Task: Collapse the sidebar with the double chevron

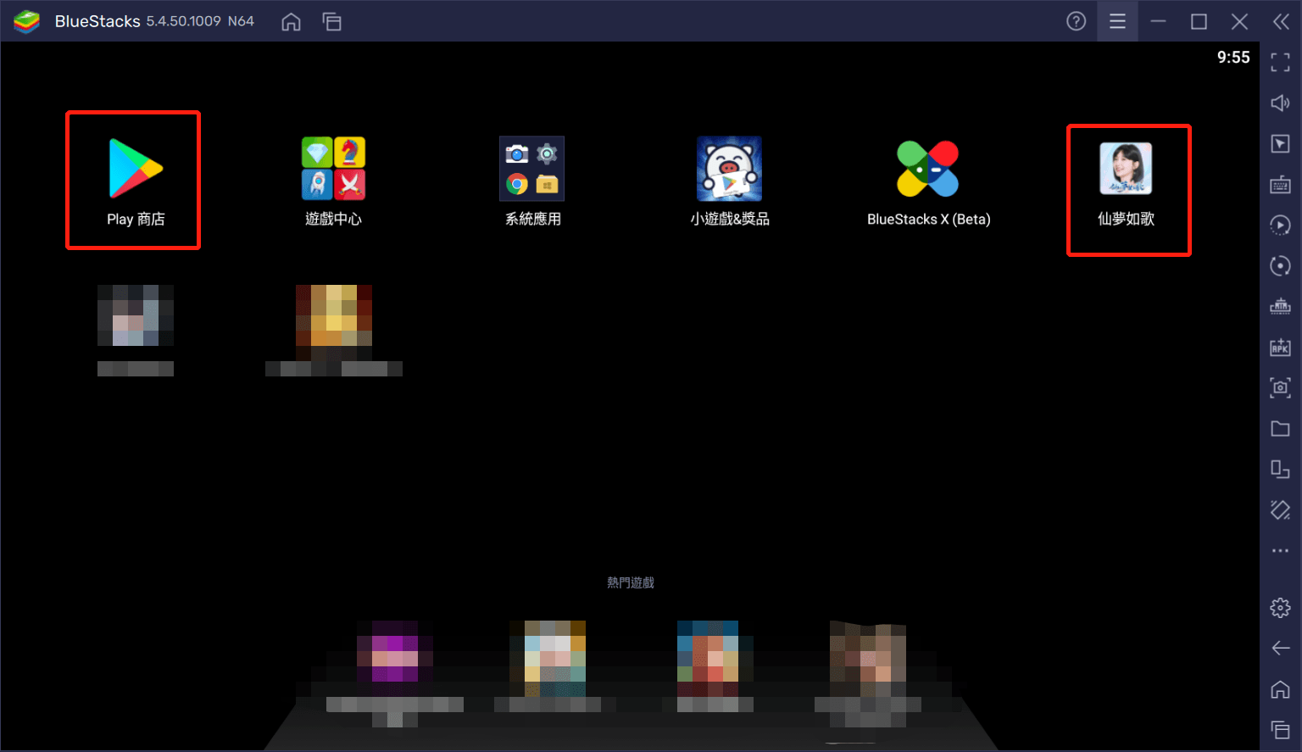Action: coord(1281,21)
